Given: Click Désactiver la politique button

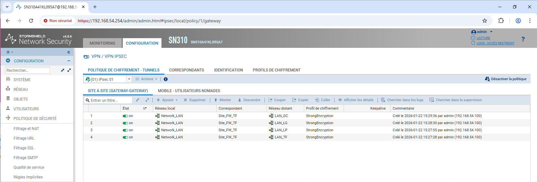Looking at the screenshot, I should coord(505,79).
